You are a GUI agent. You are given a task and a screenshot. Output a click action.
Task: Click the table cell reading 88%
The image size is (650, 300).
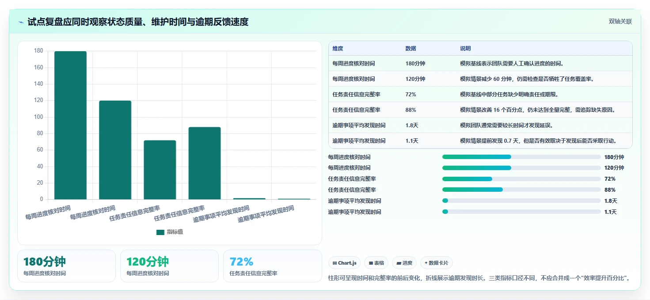coord(411,110)
